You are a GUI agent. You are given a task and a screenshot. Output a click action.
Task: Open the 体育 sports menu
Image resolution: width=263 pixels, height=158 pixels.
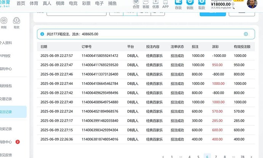[34, 3]
